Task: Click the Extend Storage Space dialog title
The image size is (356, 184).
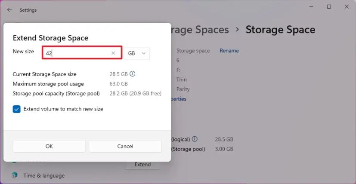Action: [x=50, y=38]
